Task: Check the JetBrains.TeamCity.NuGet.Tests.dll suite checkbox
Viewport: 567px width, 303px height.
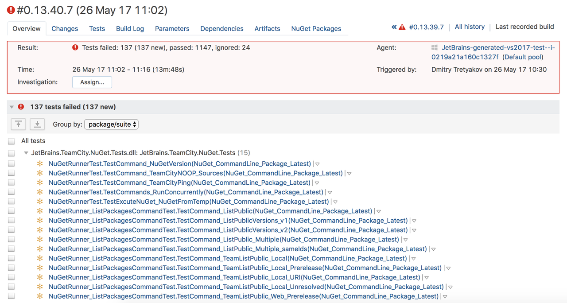Action: (x=11, y=153)
